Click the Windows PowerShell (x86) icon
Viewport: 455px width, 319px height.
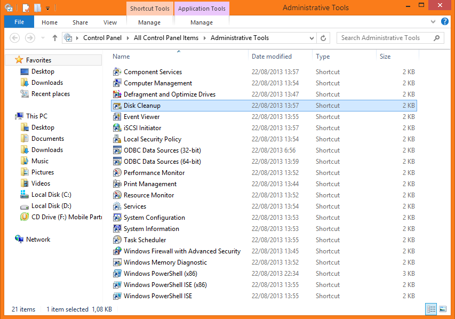pos(117,274)
